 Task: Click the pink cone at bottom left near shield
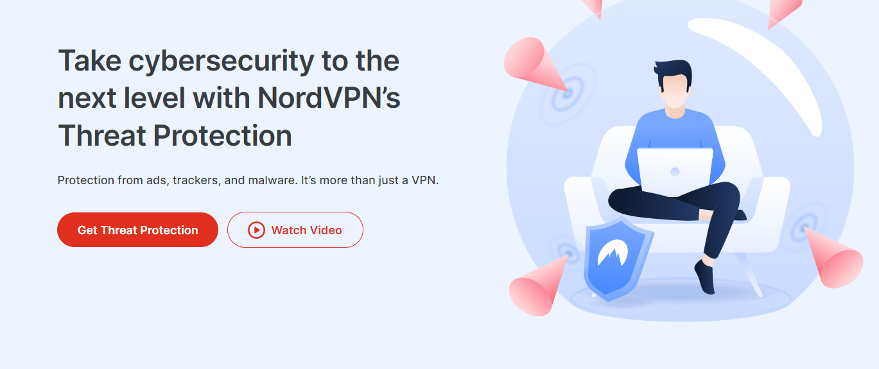pos(538,287)
